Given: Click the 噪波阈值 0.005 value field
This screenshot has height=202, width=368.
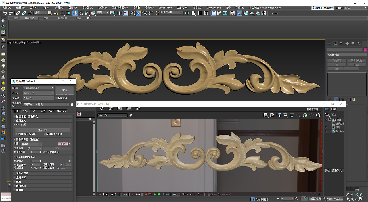Looking at the screenshot, I should pyautogui.click(x=36, y=168).
